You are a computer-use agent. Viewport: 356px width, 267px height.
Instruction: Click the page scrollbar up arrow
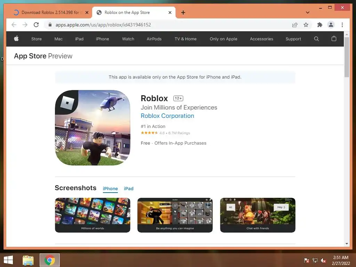coord(347,34)
